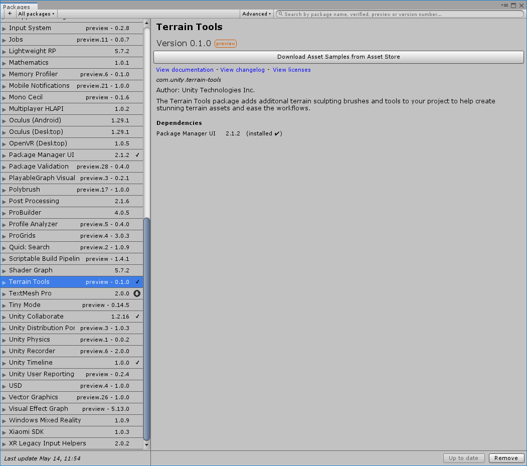Expand the Terrain Tools versions arrow

coord(4,282)
